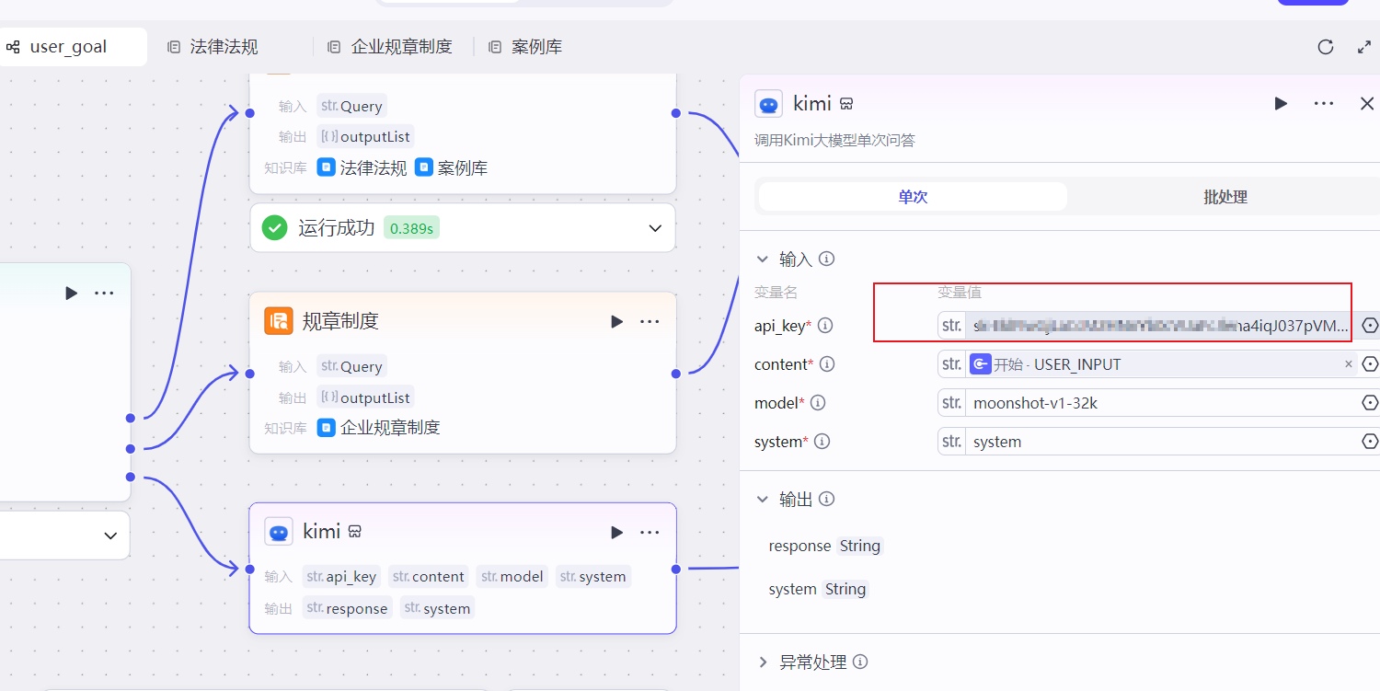Screen dimensions: 1380x691
Task: Run the 规章制度 node
Action: [x=616, y=321]
